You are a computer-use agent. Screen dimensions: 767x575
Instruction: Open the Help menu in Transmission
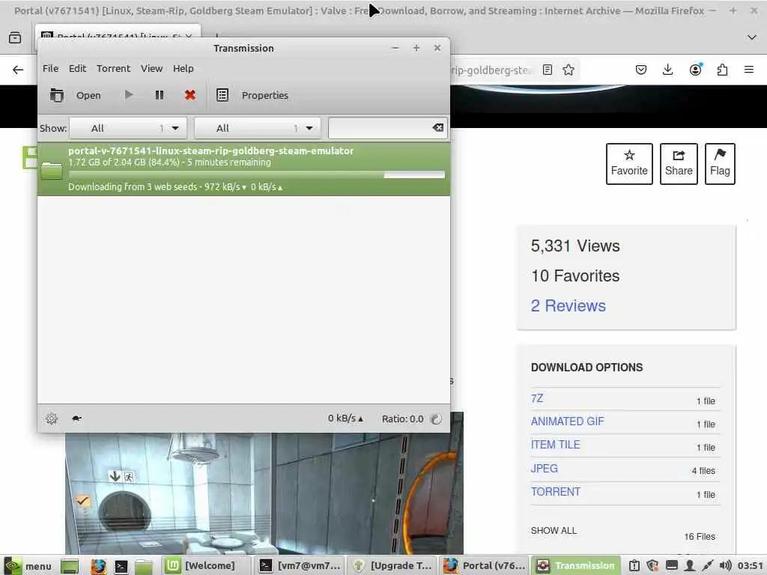coord(184,68)
